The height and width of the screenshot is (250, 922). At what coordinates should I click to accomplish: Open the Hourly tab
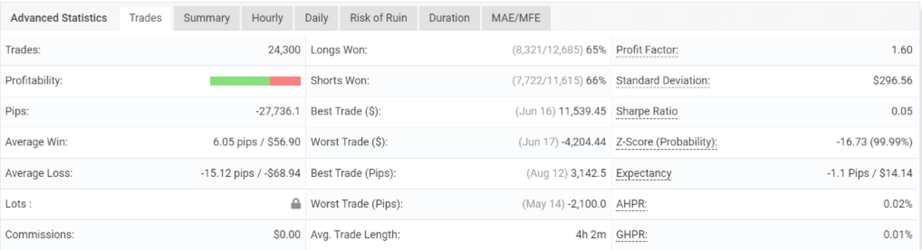click(267, 18)
